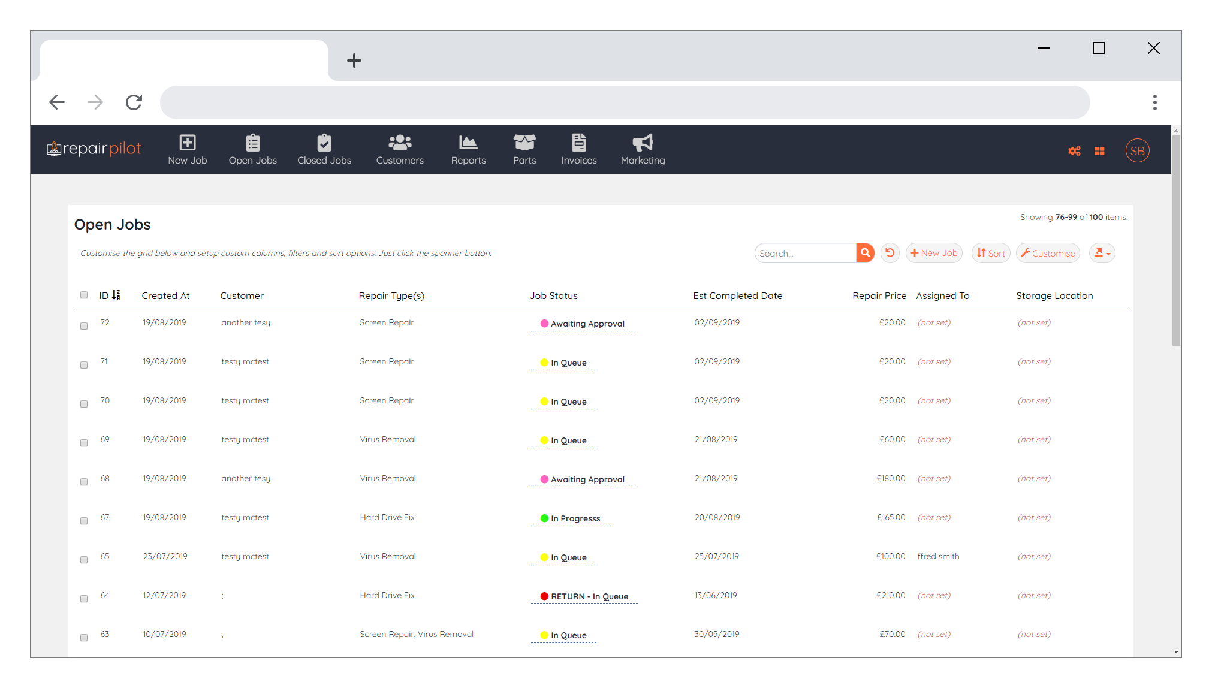Sort by Job Status column
This screenshot has width=1212, height=688.
tap(553, 295)
